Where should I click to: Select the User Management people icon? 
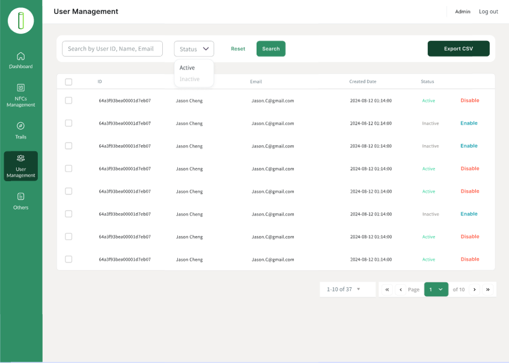[x=21, y=158]
